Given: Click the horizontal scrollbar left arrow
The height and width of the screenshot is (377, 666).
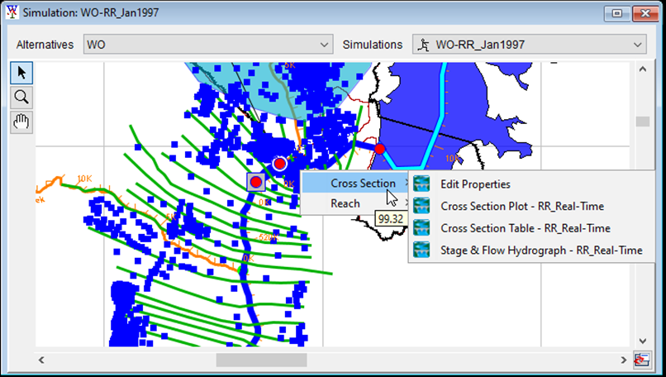Looking at the screenshot, I should pos(41,360).
